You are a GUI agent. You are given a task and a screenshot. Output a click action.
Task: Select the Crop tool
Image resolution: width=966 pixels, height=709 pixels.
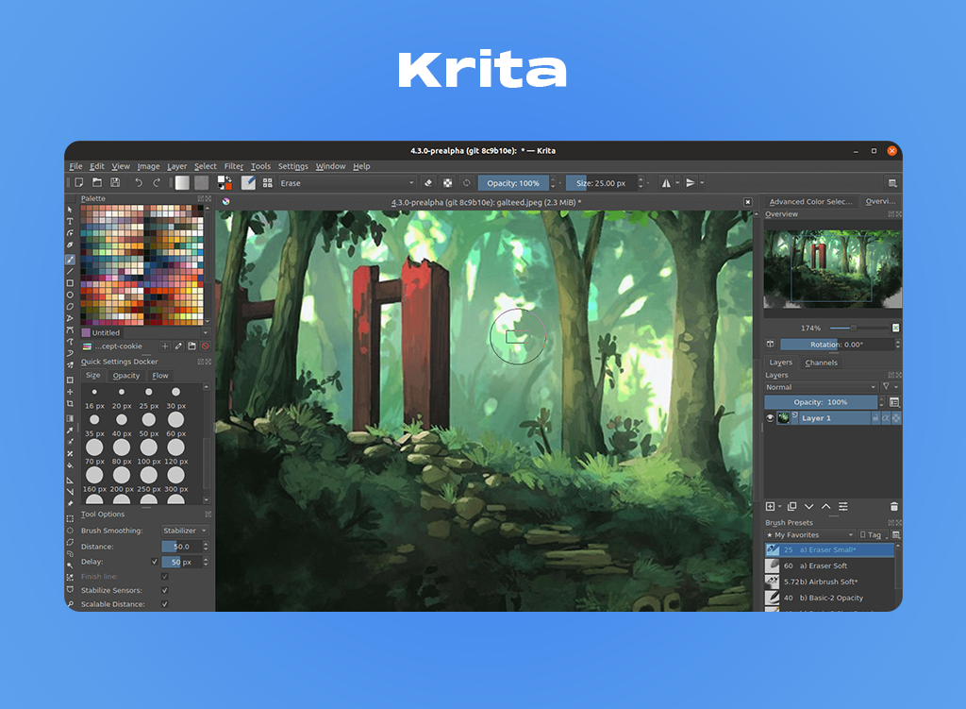(70, 403)
